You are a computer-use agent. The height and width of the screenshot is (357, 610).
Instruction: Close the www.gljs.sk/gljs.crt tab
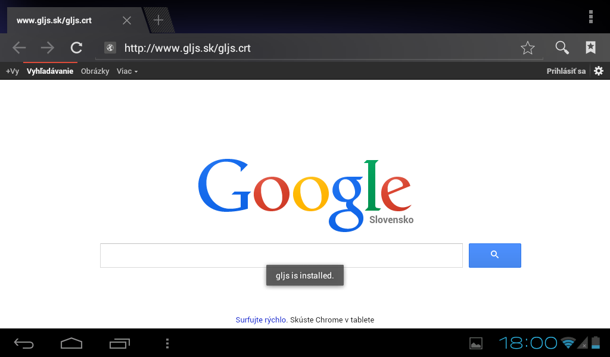click(127, 20)
